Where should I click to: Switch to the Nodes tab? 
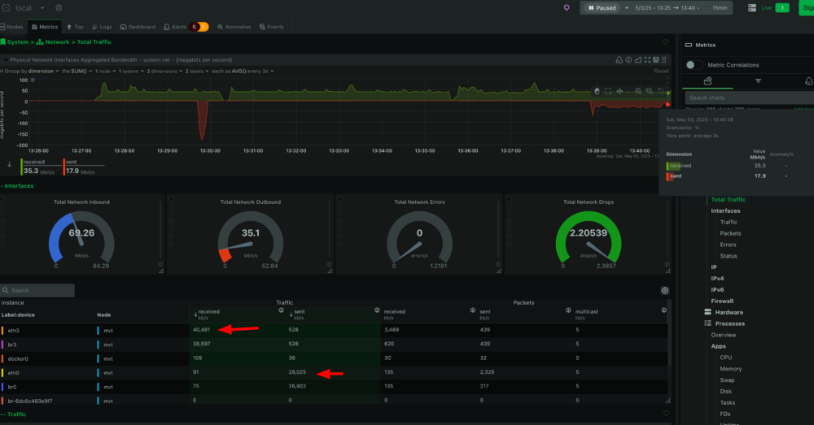point(12,27)
